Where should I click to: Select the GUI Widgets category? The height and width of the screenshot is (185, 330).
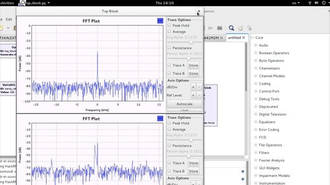[269, 168]
